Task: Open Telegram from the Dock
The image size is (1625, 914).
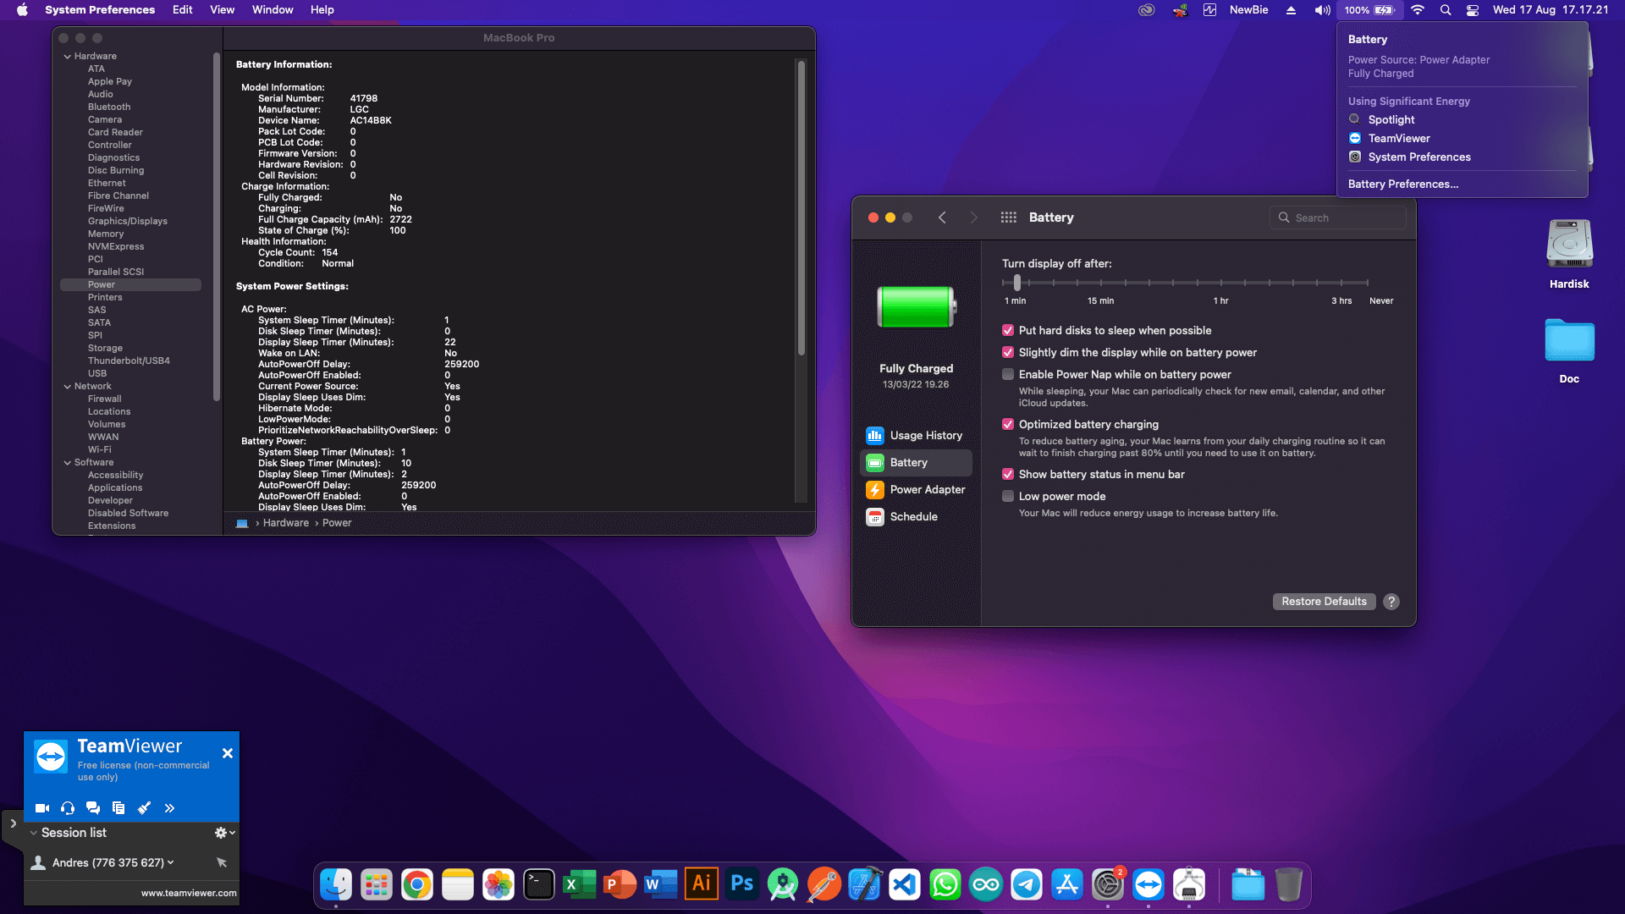Action: [x=1027, y=885]
